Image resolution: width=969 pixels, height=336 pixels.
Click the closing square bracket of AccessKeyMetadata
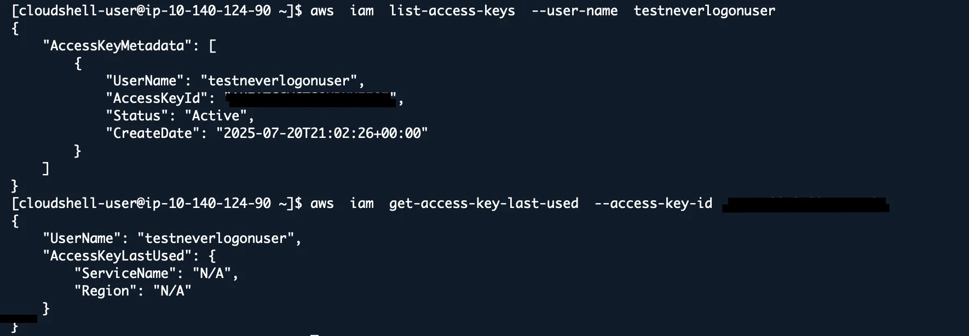[46, 169]
